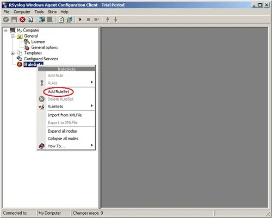272x218 pixels.
Task: Collapse the General folder node
Action: click(13, 36)
